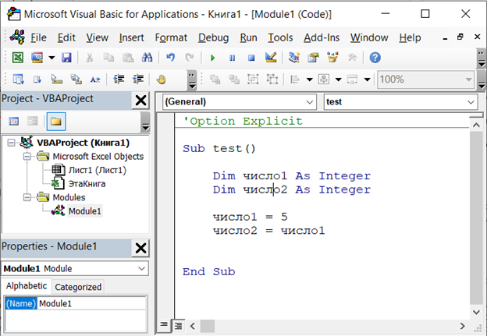Collapse the Microsoft Excel Objects folder
The width and height of the screenshot is (487, 336).
(27, 157)
